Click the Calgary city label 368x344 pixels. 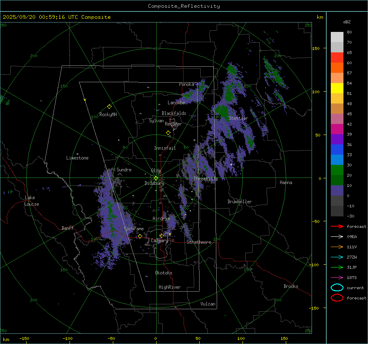(x=159, y=241)
